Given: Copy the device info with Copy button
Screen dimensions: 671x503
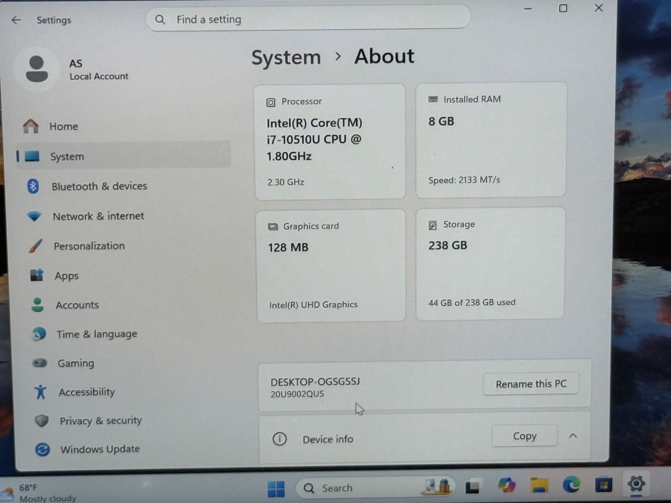Looking at the screenshot, I should (525, 436).
